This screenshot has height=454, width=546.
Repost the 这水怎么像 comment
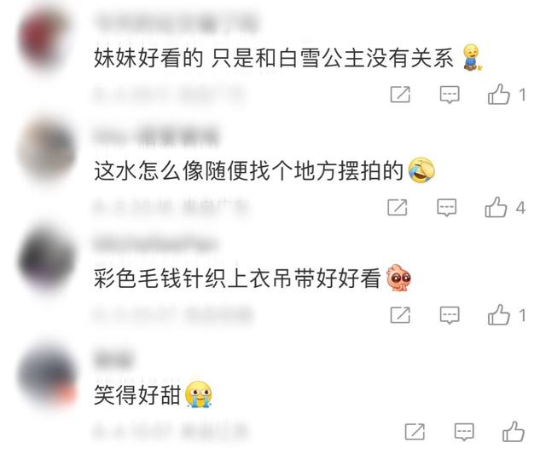coord(398,207)
